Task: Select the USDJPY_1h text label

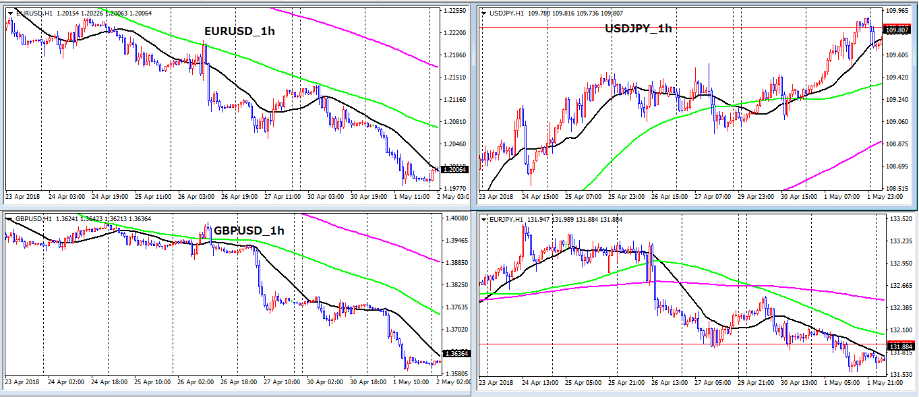Action: click(639, 28)
